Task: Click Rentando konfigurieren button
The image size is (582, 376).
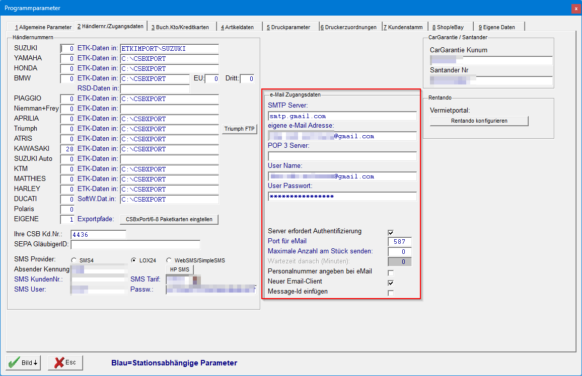Action: [479, 121]
